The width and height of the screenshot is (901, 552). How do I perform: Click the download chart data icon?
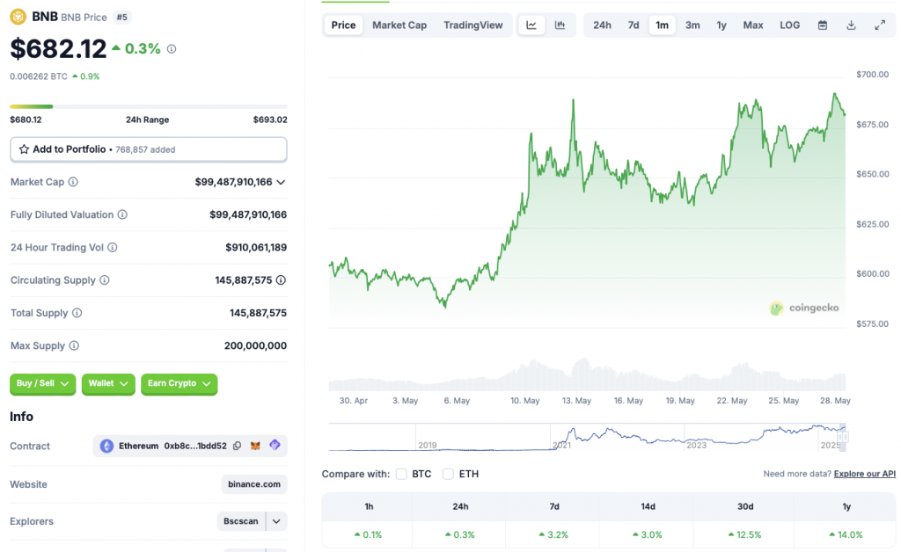(852, 25)
